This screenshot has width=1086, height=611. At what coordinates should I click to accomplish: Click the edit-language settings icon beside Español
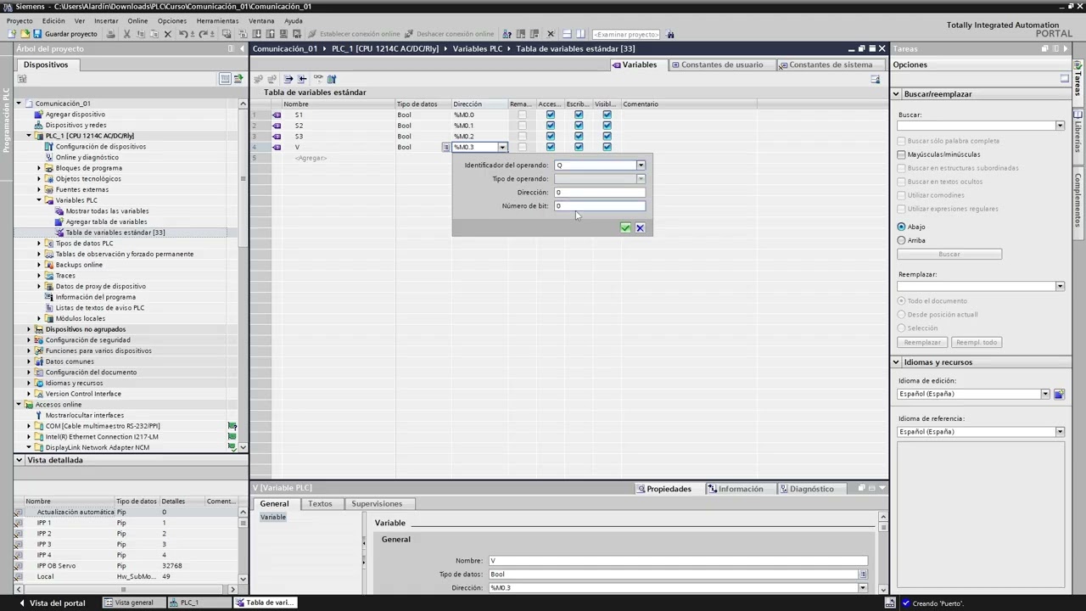click(x=1059, y=394)
